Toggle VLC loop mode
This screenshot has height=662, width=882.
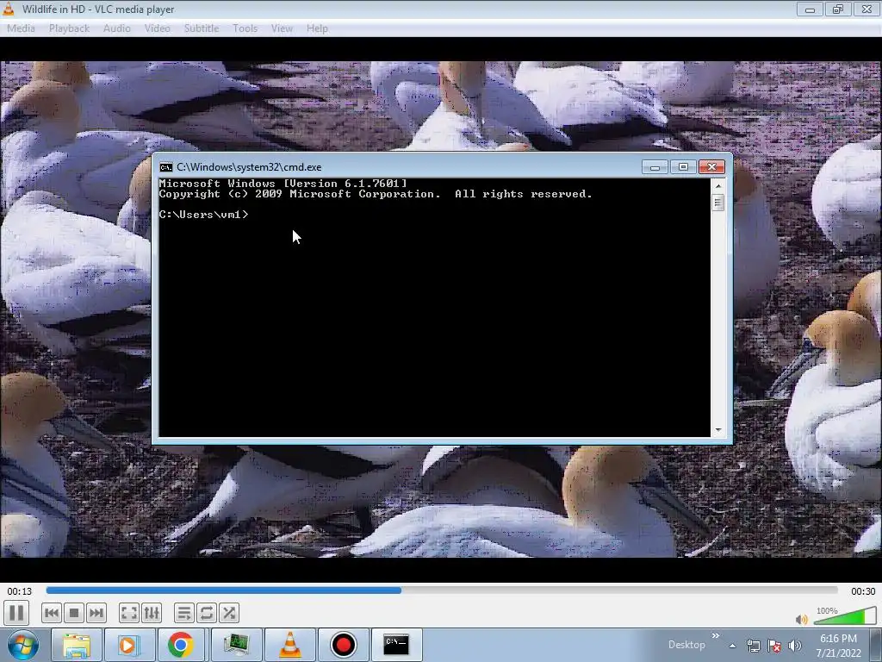click(207, 613)
